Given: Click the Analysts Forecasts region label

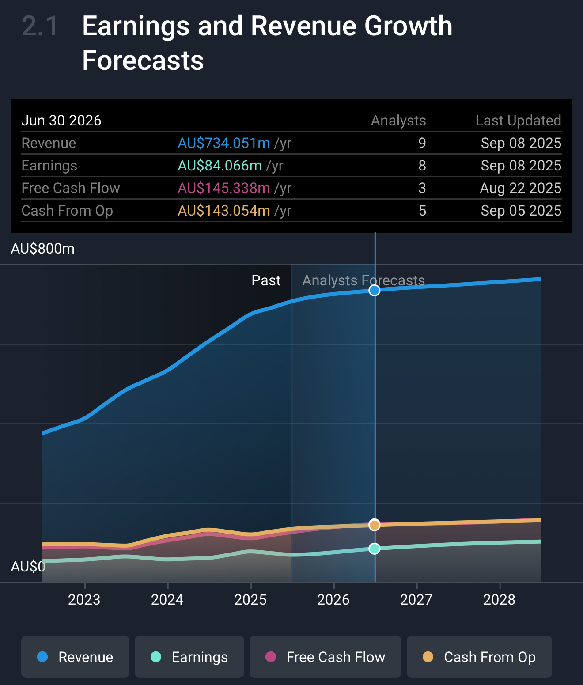Looking at the screenshot, I should click(363, 280).
